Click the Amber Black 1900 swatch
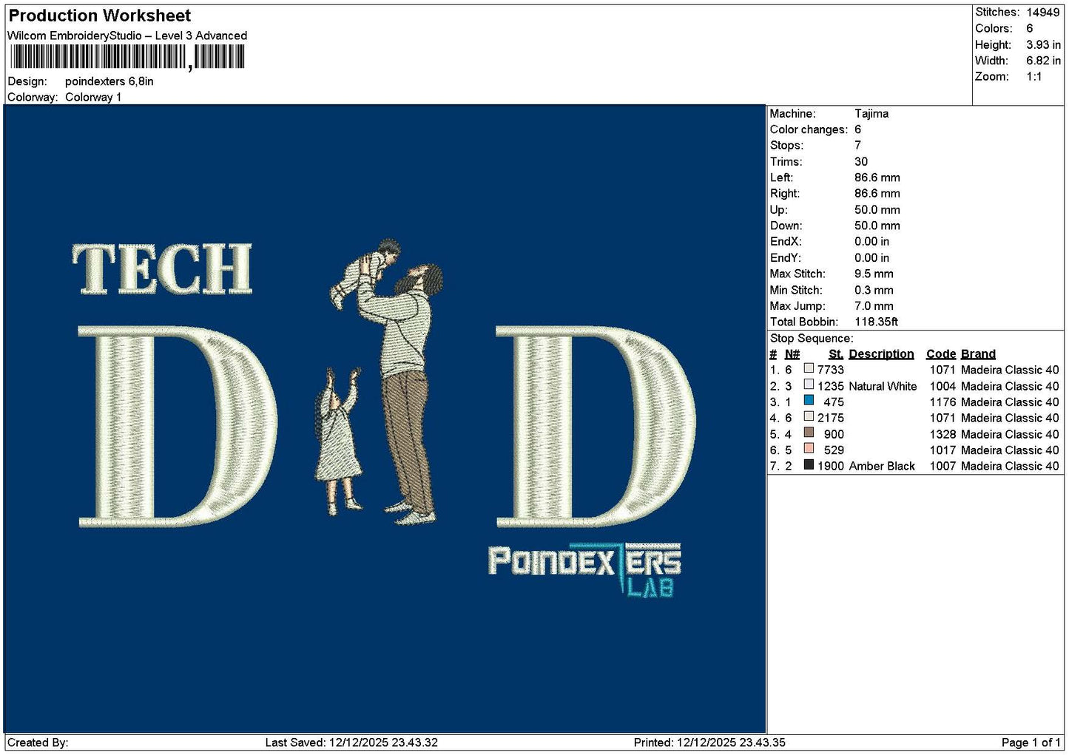This screenshot has width=1069, height=755. point(809,464)
